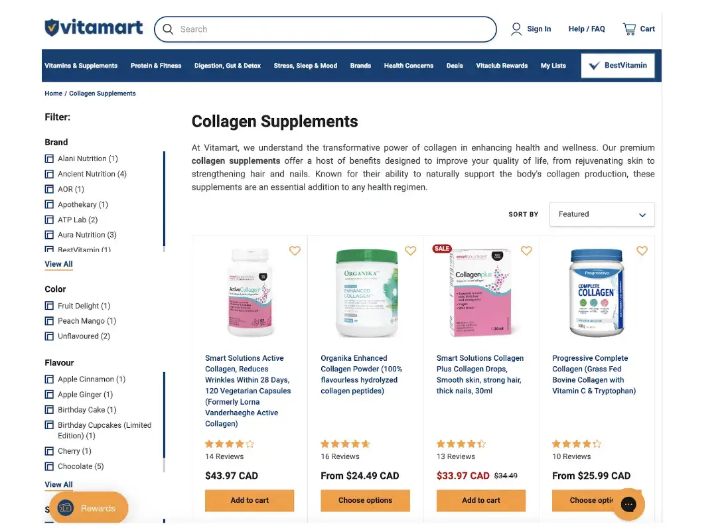
Task: Check the Ancient Nutrition brand filter
Action: coord(49,174)
